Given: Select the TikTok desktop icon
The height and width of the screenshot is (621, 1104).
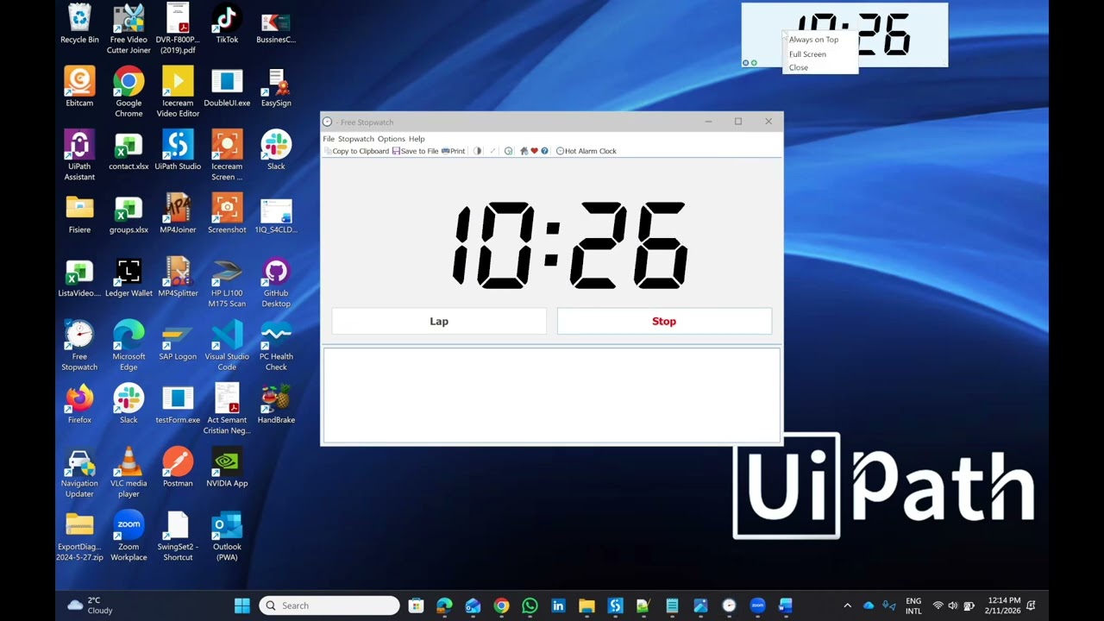Looking at the screenshot, I should coord(227,24).
